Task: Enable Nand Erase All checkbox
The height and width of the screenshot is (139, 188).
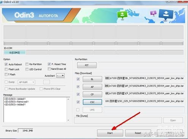Action: point(49,69)
